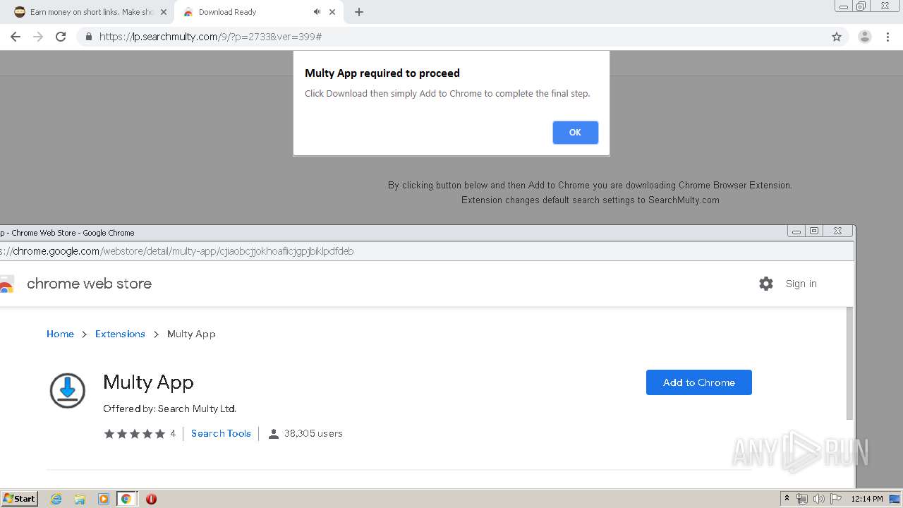Click OK in the Multy App dialog

tap(575, 133)
